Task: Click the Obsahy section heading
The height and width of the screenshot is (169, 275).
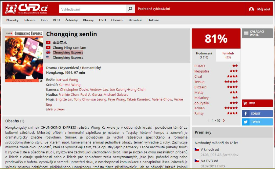Action: pyautogui.click(x=12, y=121)
